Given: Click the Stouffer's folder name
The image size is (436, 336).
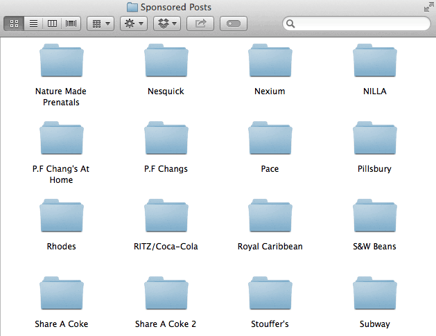Looking at the screenshot, I should pos(270,324).
